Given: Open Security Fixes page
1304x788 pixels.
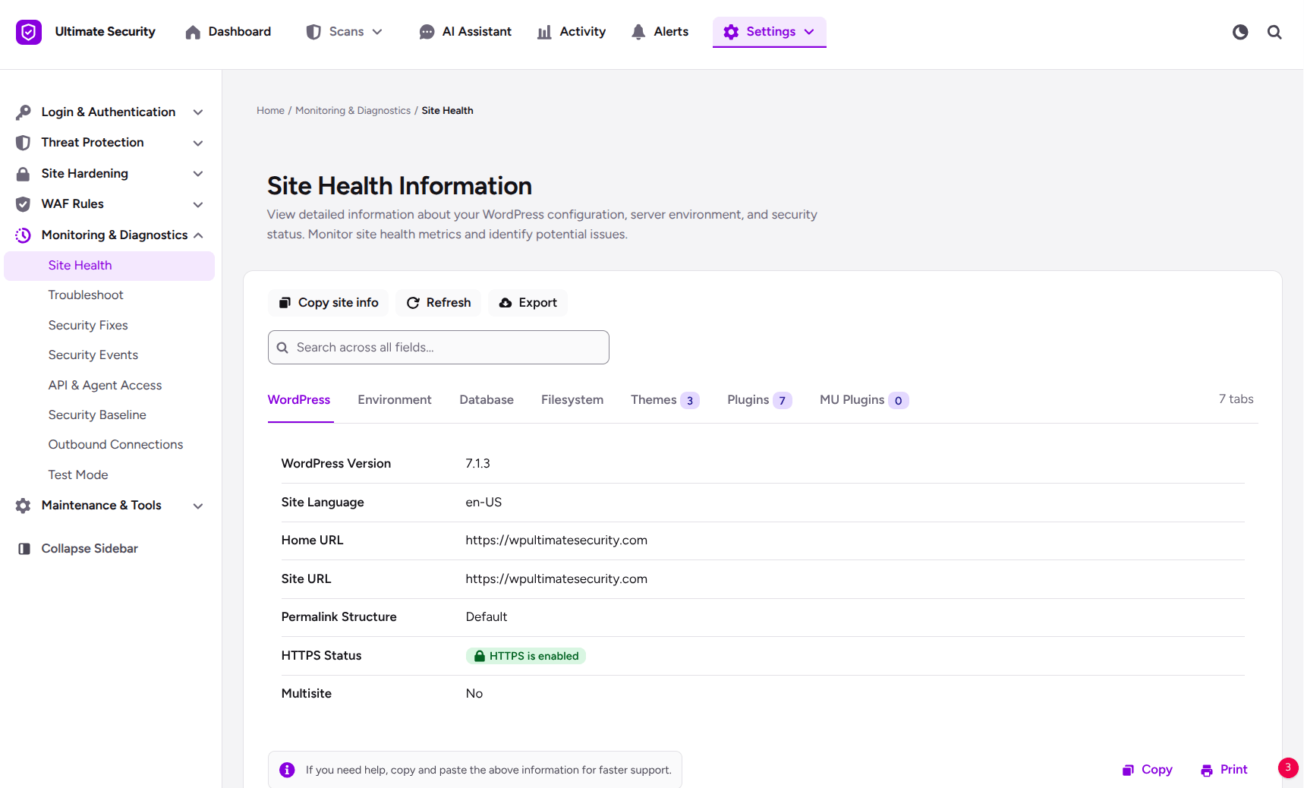Looking at the screenshot, I should point(88,325).
